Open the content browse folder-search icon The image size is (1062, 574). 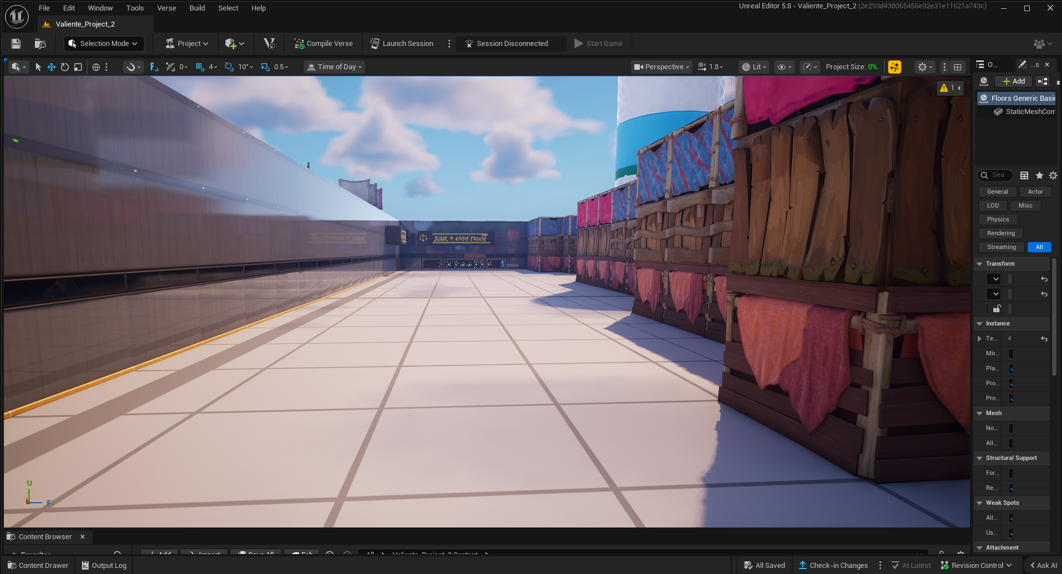click(40, 44)
